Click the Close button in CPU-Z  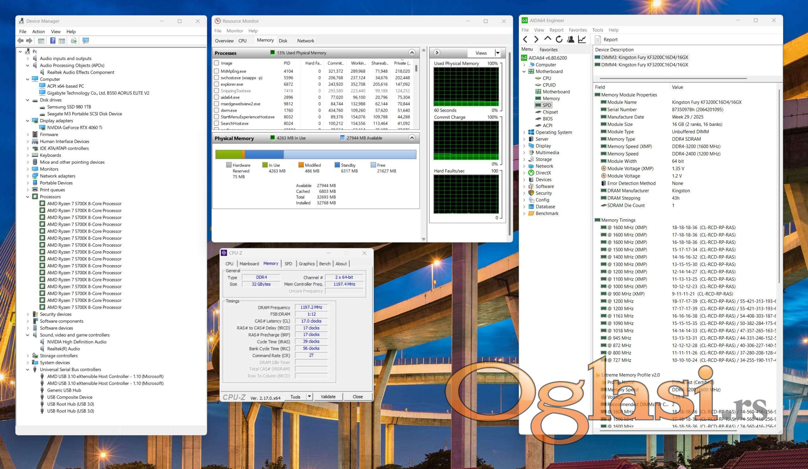pyautogui.click(x=358, y=397)
